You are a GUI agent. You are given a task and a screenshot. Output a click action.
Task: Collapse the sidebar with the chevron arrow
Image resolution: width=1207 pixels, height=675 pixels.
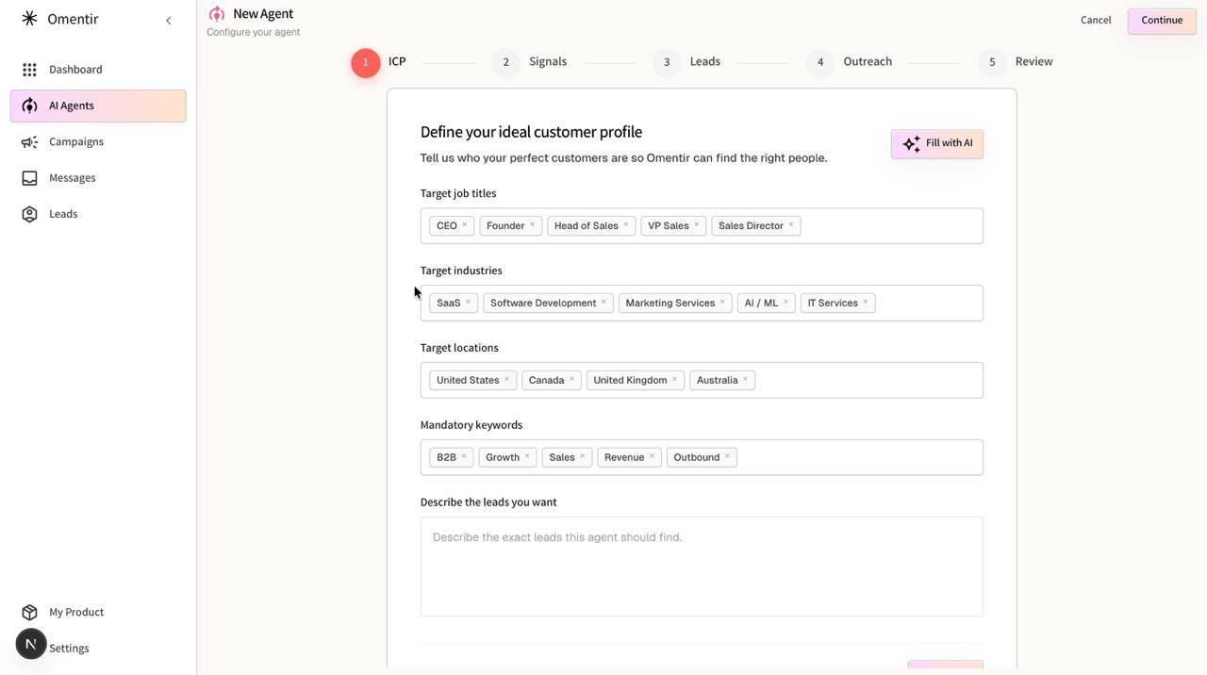point(168,20)
